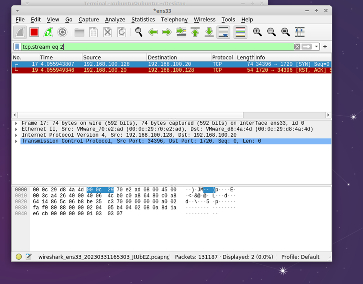Sort packets by Source column header
This screenshot has width=363, height=284.
(x=114, y=57)
